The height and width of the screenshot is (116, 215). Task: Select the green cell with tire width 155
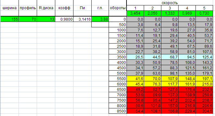(10, 19)
